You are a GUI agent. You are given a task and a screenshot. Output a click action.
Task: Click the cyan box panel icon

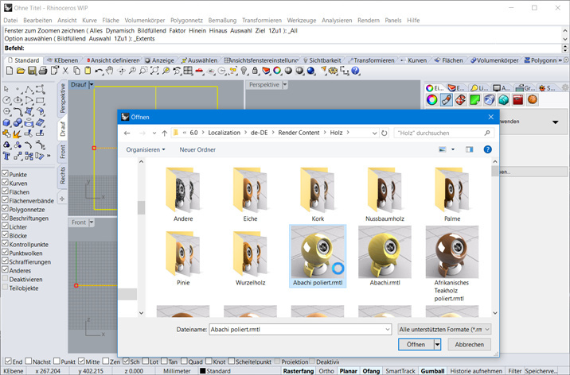tap(503, 100)
